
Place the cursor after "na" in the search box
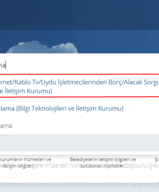point(6,66)
